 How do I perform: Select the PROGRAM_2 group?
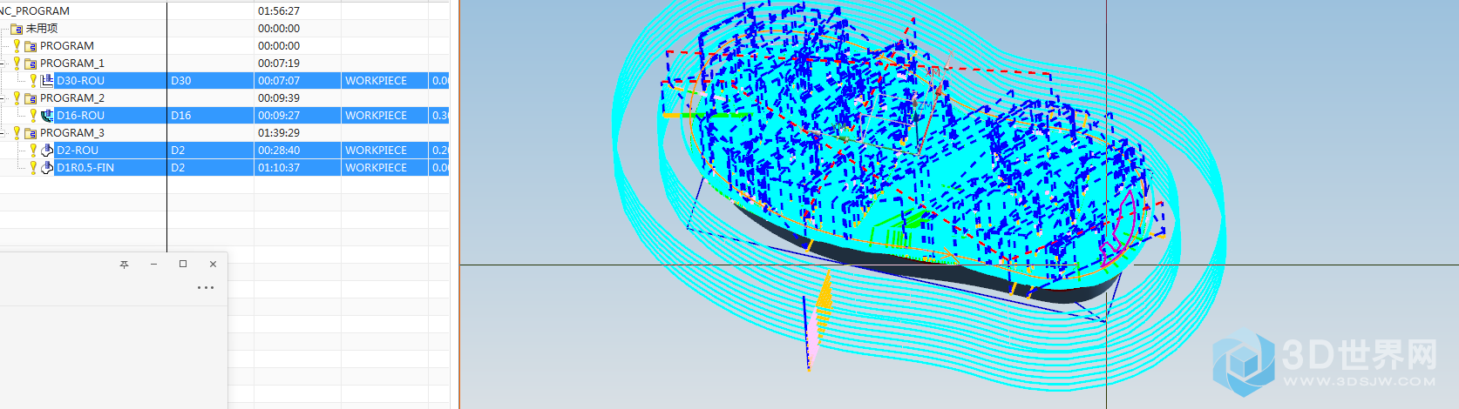tap(72, 97)
